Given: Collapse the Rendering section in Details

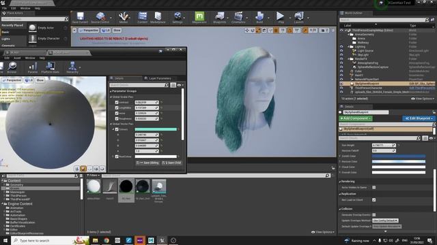Looking at the screenshot, I should pos(340,182).
